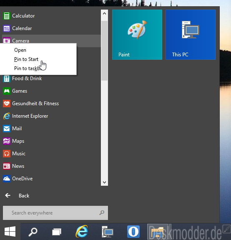Click the Back arrow icon
Screen dimensions: 231x240
pos(8,195)
